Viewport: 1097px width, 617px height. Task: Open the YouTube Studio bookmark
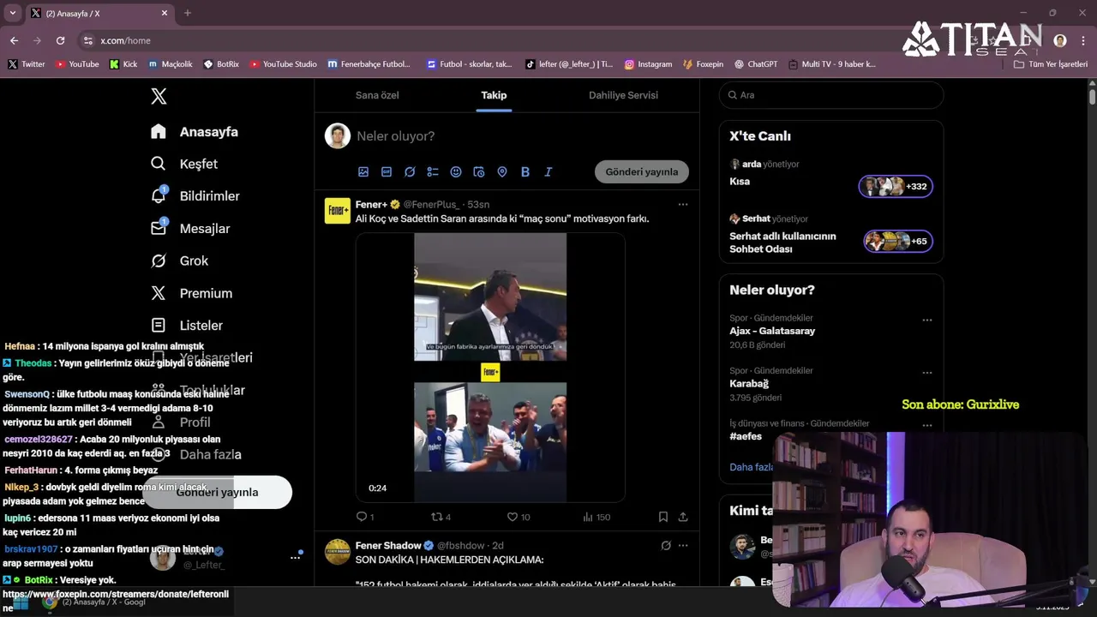pyautogui.click(x=283, y=64)
